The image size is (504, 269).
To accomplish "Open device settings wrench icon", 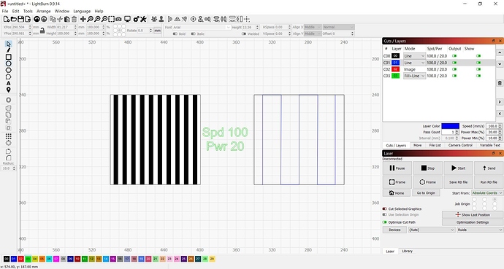I will [143, 19].
